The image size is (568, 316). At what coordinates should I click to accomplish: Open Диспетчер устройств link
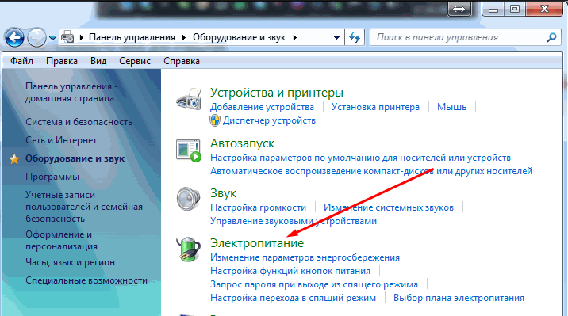(x=269, y=120)
